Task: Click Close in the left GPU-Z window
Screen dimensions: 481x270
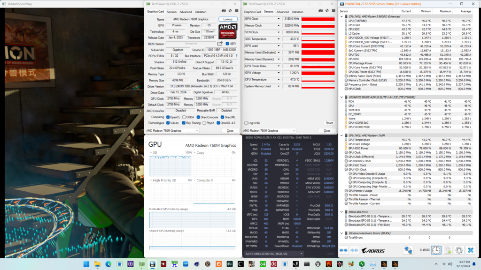Action: [x=230, y=131]
